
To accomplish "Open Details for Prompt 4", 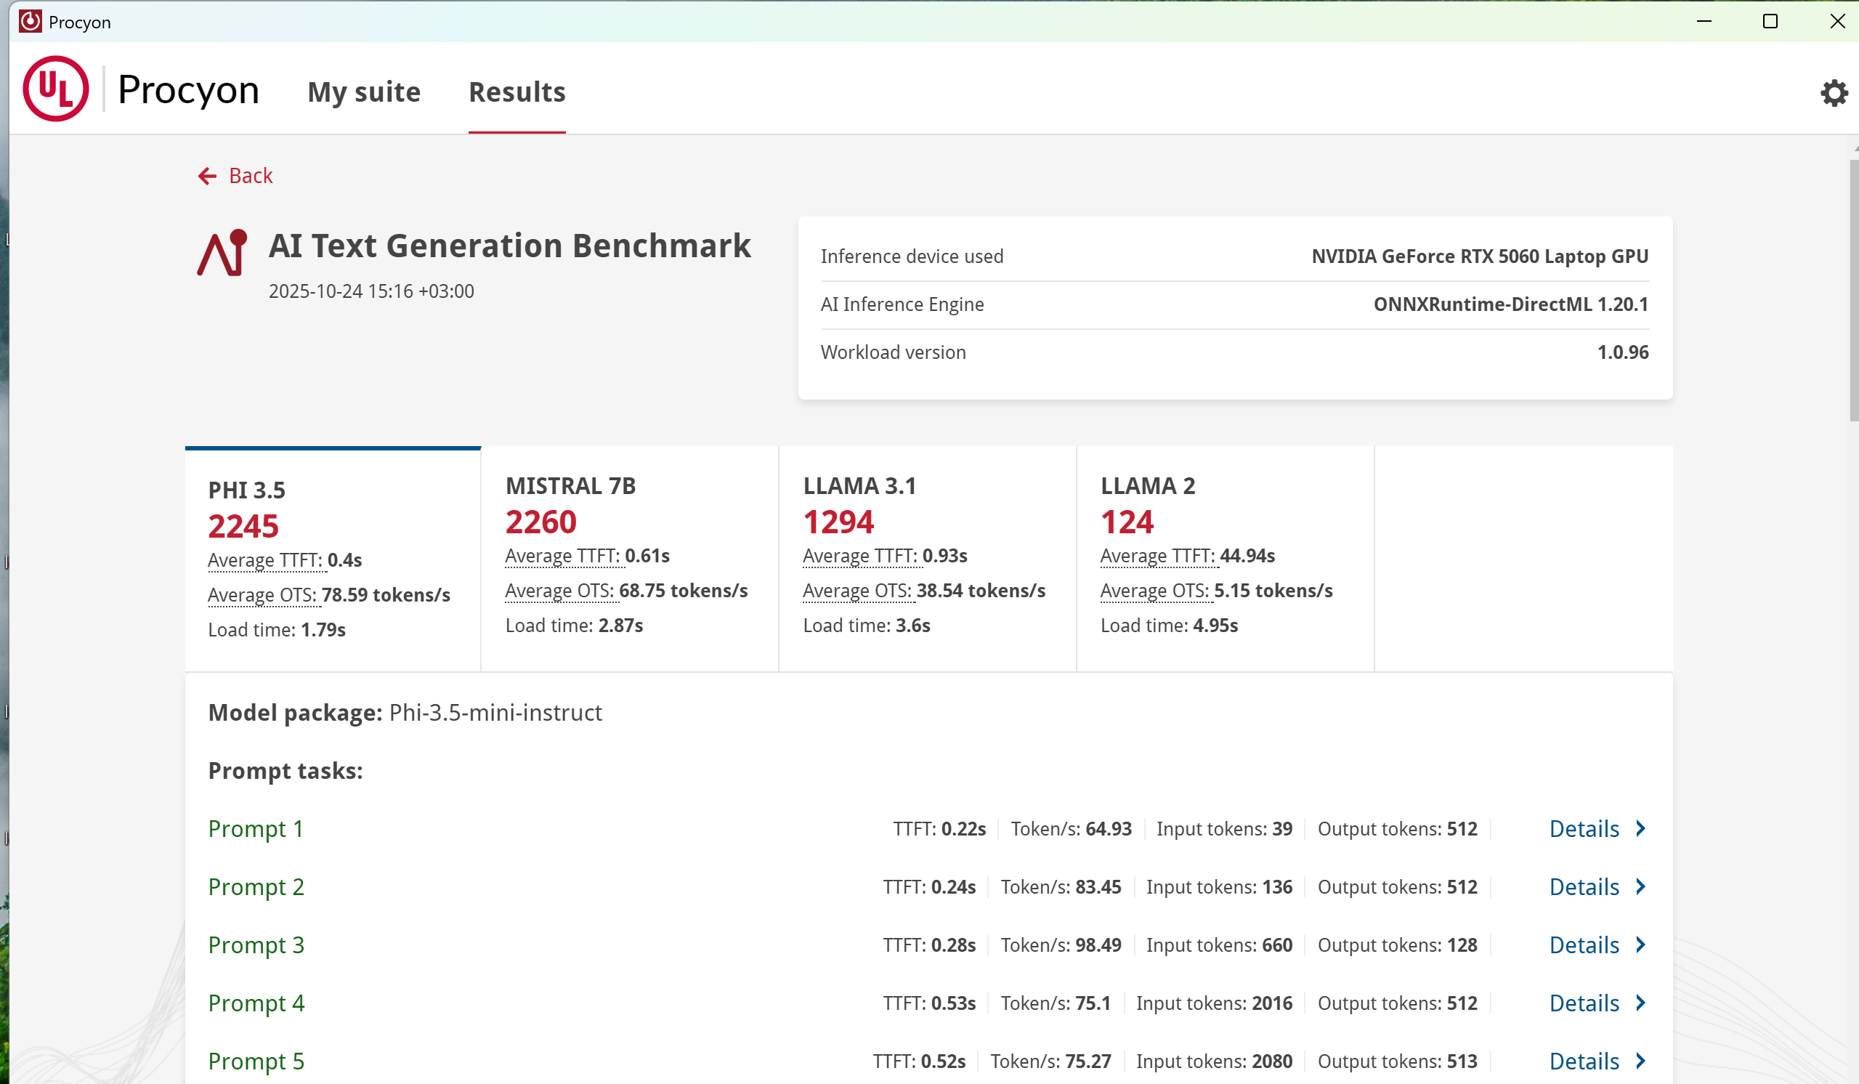I will click(1584, 1003).
